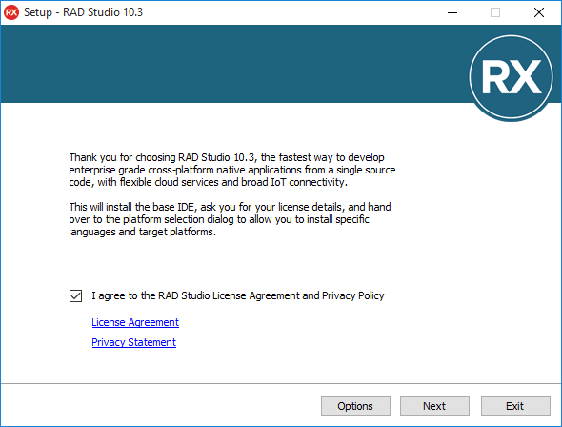Minimize the Setup window

tap(452, 12)
